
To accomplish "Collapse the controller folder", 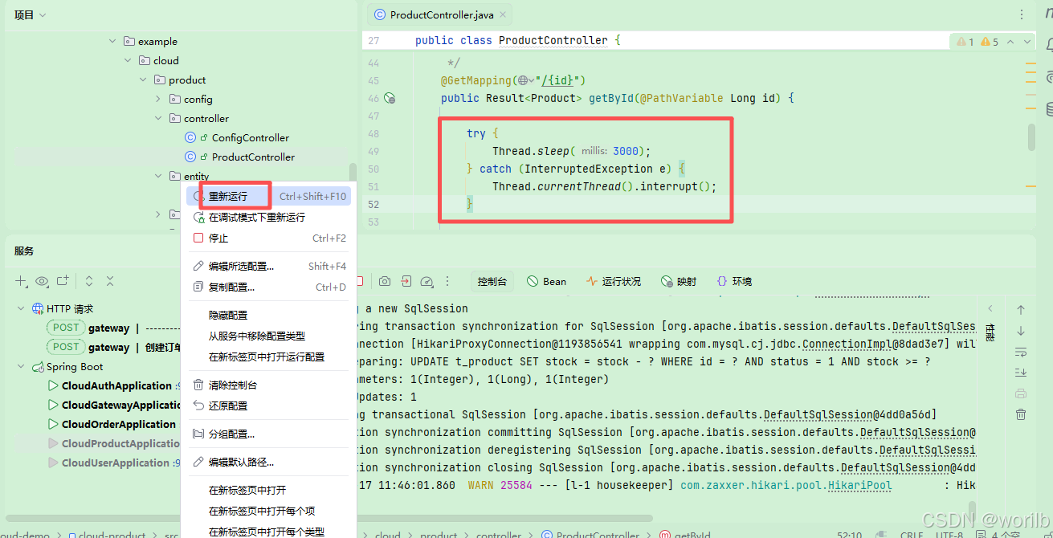I will 158,118.
